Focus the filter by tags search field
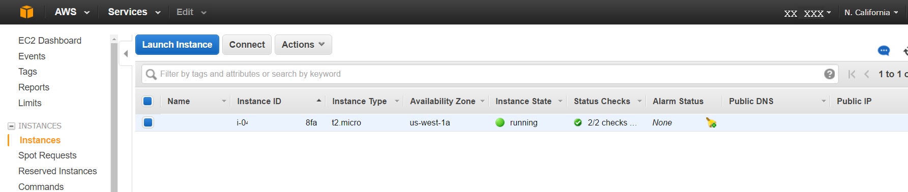908x192 pixels. [x=489, y=74]
